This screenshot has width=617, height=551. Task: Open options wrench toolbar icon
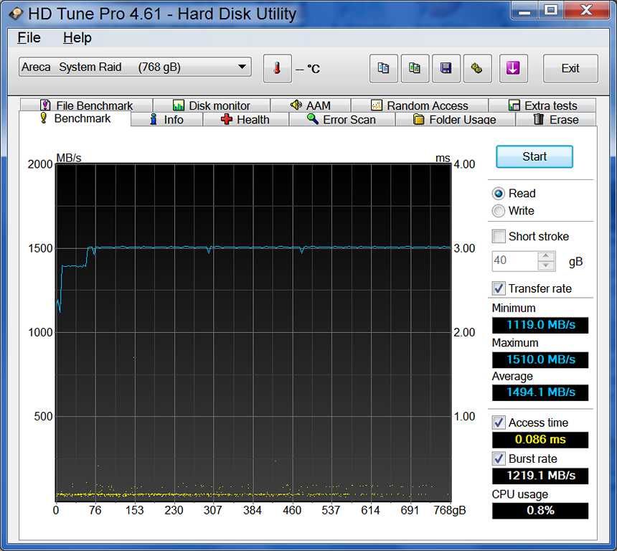477,68
